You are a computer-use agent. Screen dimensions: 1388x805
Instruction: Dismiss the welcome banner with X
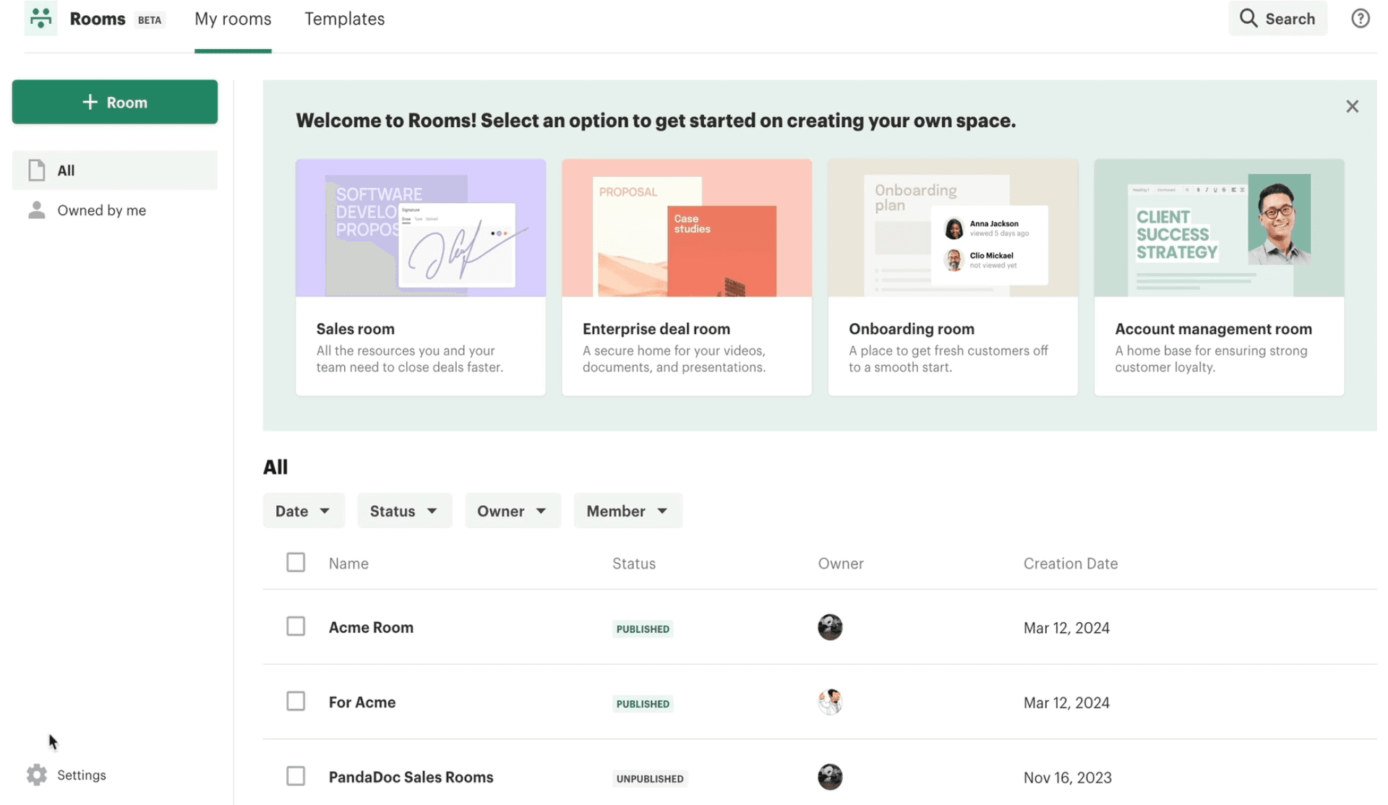1352,106
